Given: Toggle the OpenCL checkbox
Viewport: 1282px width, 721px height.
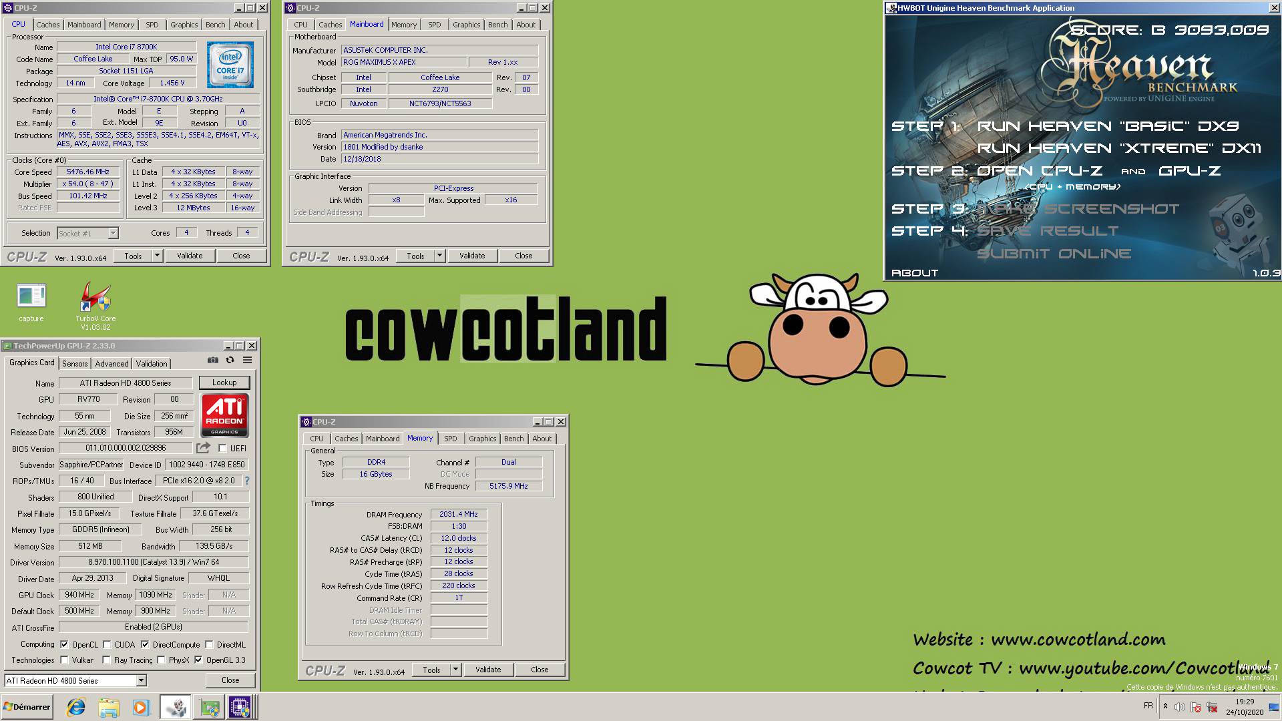Looking at the screenshot, I should click(x=64, y=645).
